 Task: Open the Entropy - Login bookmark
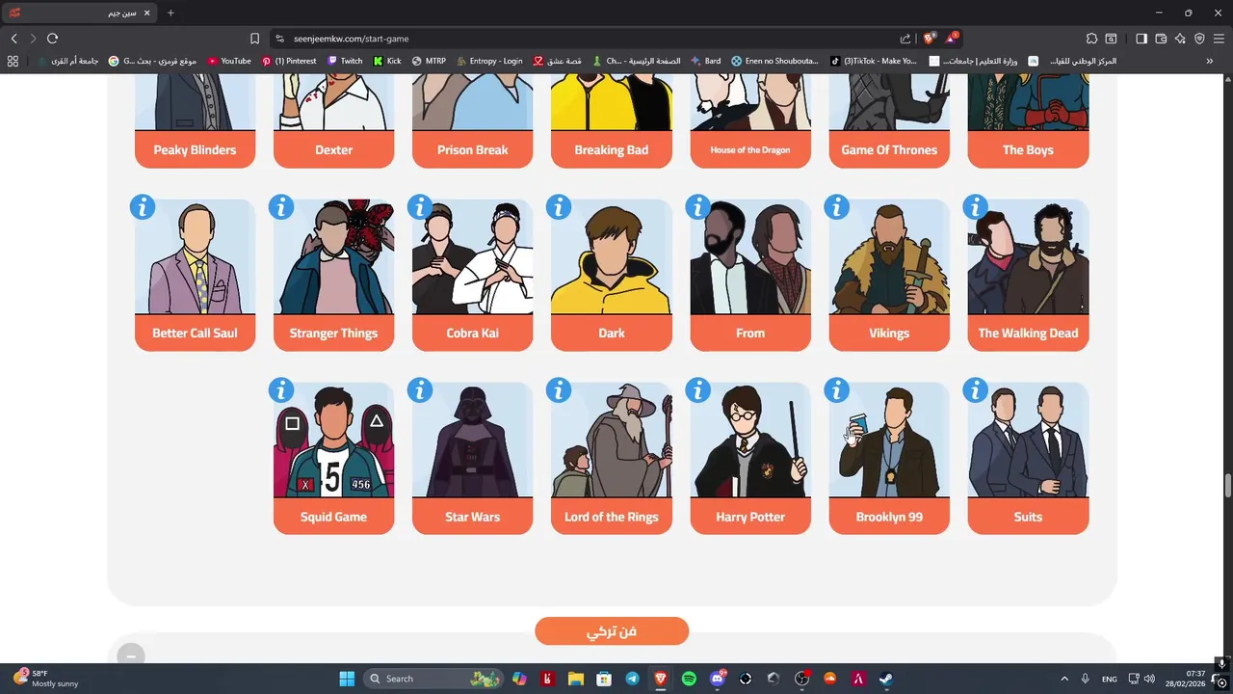coord(489,61)
